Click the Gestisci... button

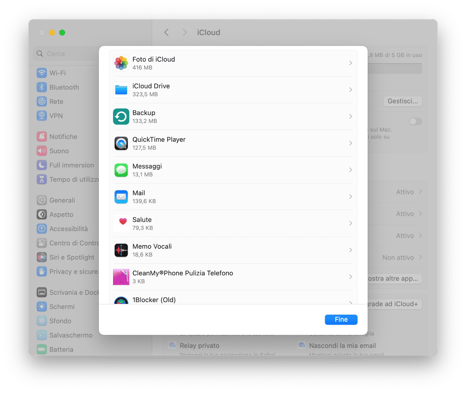pos(403,101)
